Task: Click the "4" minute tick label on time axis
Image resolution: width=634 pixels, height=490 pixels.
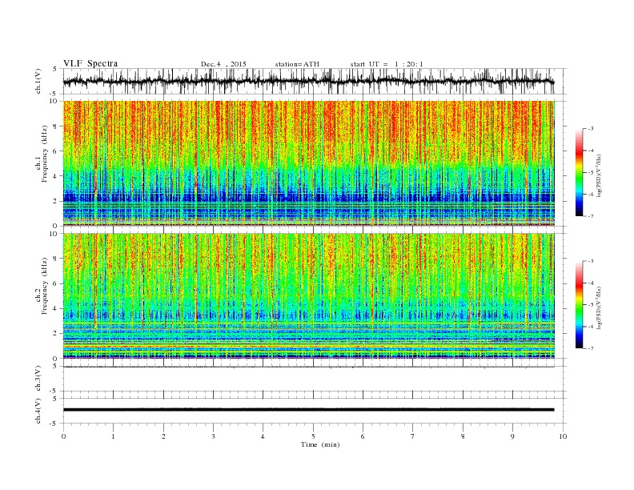Action: coord(263,436)
